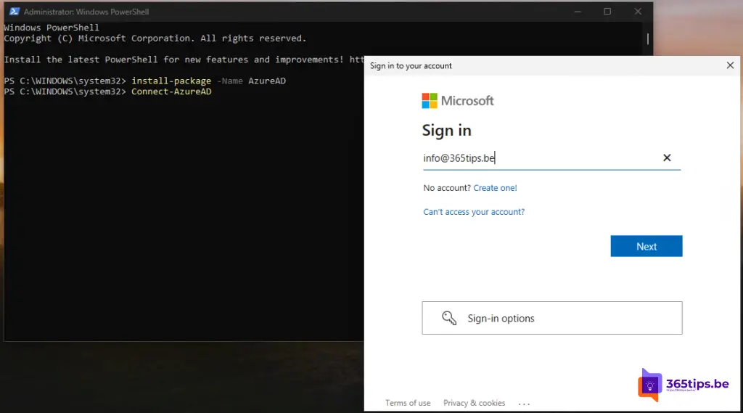Follow the 'Create one!' link
This screenshot has height=413, width=743.
pos(495,188)
